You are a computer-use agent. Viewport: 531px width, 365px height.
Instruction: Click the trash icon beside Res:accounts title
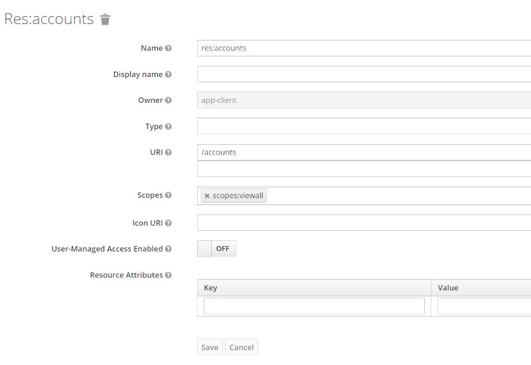click(105, 19)
